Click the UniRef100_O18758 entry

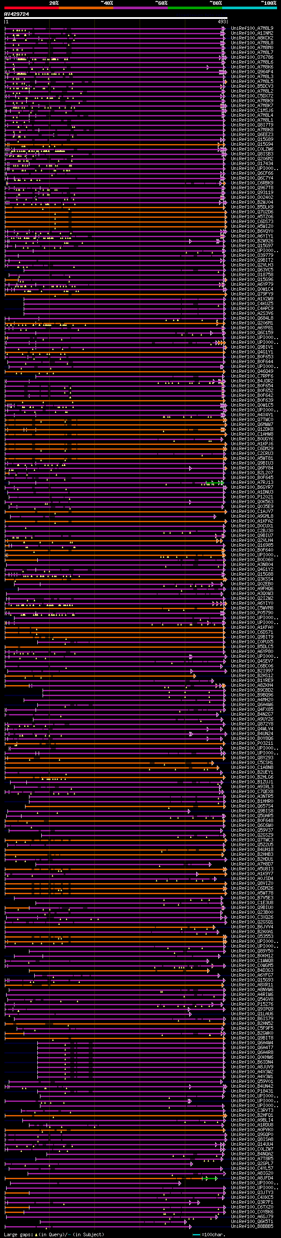(x=252, y=275)
